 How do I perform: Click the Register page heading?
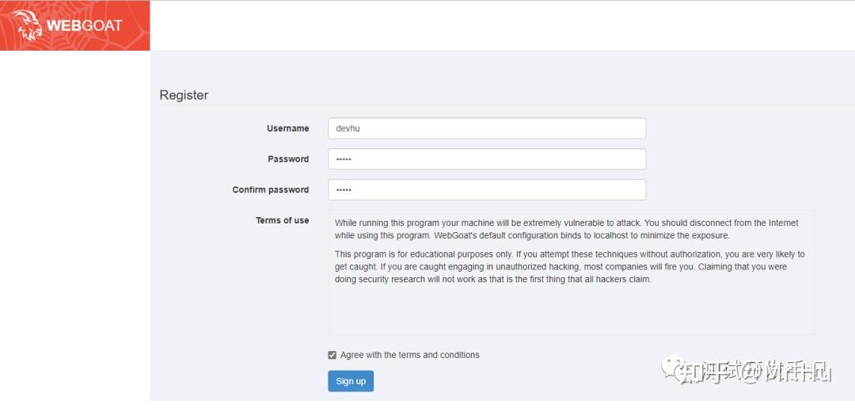(x=184, y=95)
